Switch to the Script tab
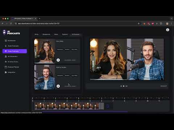The image size is (174, 130). 37,34
